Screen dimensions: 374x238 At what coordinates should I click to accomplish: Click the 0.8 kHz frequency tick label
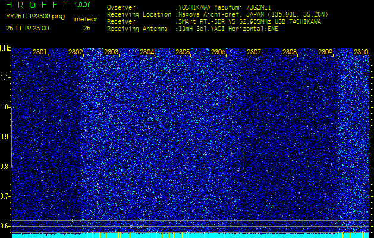pos(5,167)
